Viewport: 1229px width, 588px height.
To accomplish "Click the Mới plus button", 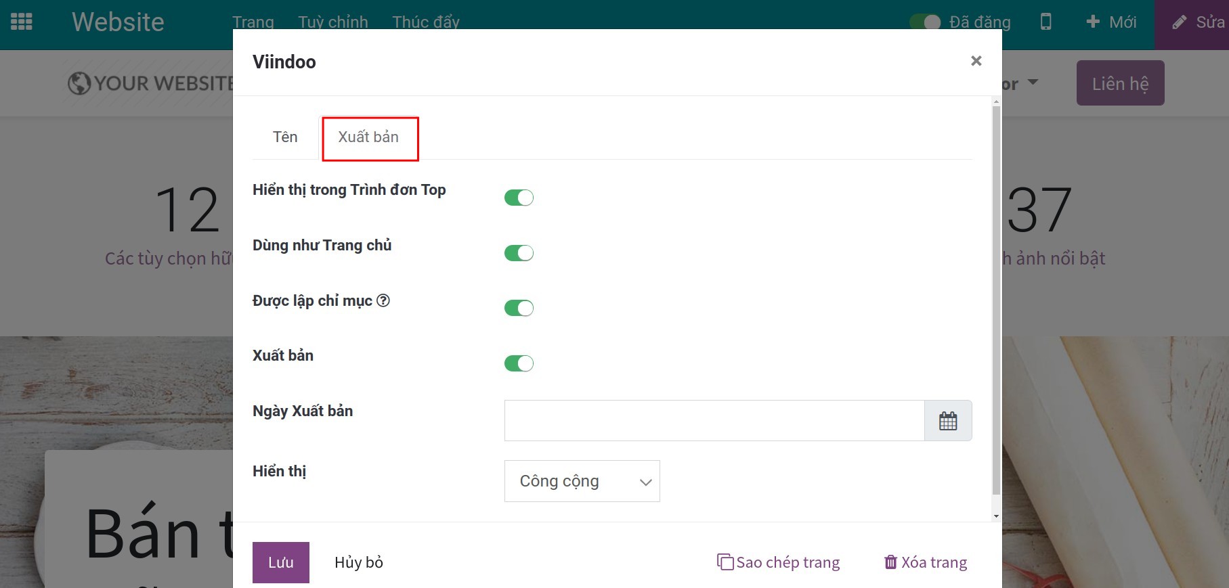I will 1111,22.
